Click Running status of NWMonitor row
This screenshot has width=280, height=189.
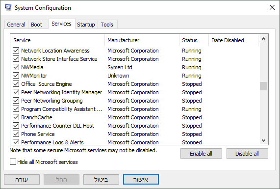click(x=192, y=76)
